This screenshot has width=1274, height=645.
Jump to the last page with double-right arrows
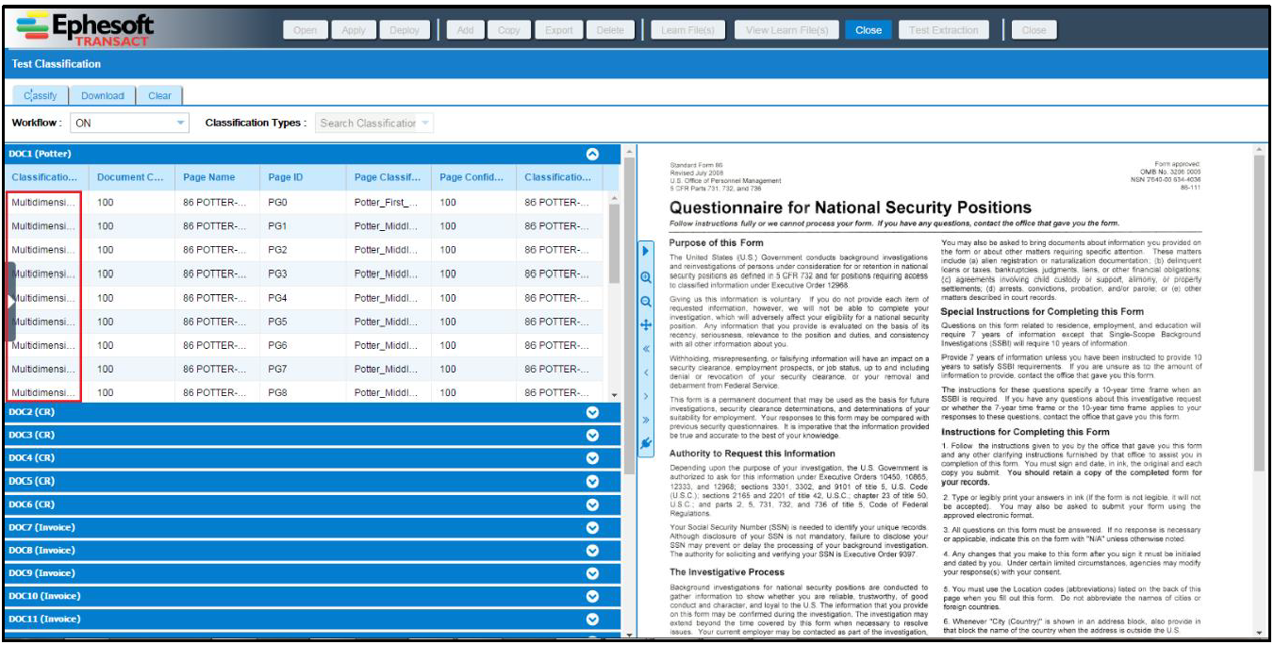pos(646,420)
